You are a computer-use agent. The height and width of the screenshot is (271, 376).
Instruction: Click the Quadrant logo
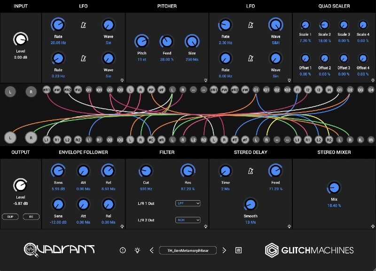[x=60, y=249]
